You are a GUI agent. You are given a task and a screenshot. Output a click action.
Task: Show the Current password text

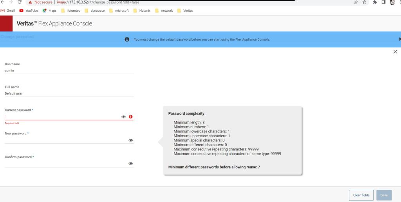pyautogui.click(x=123, y=117)
